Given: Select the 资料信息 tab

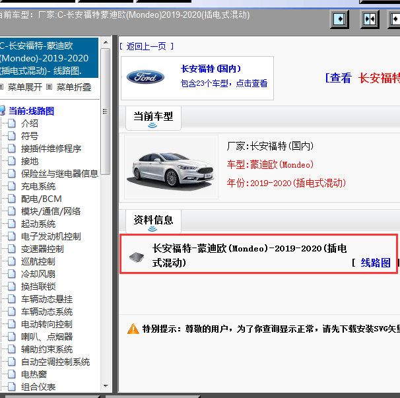Looking at the screenshot, I should click(x=153, y=222).
